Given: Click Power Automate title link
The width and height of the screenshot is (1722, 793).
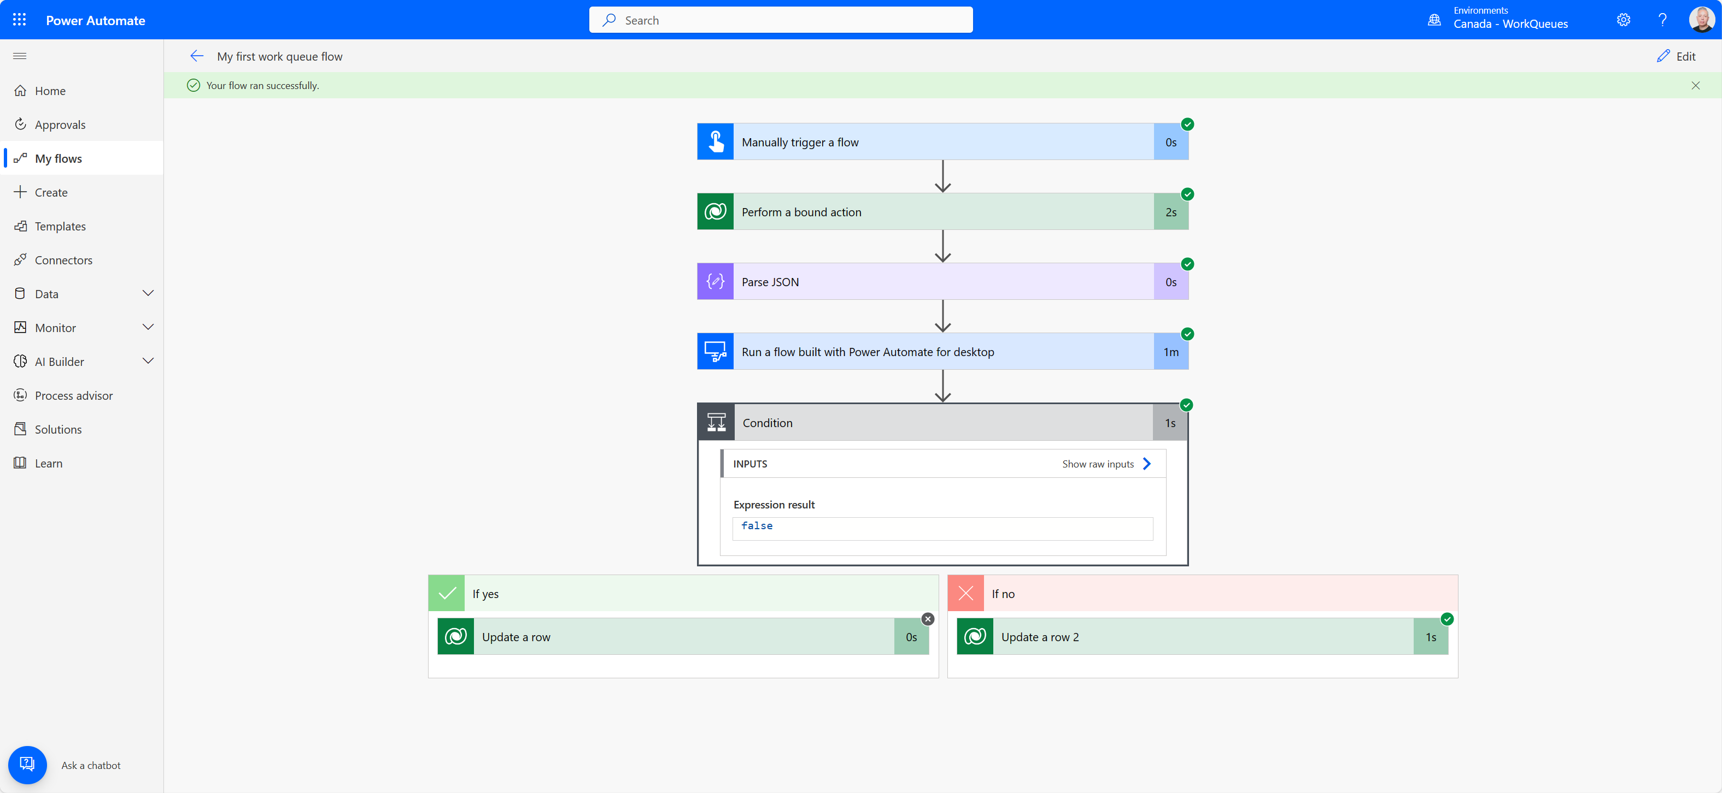Looking at the screenshot, I should [96, 20].
